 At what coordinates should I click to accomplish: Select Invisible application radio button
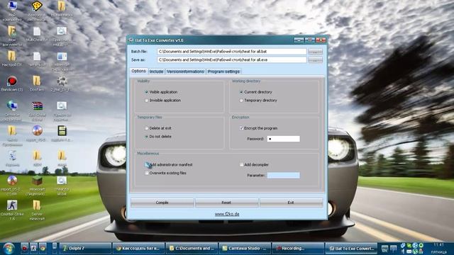coord(146,101)
